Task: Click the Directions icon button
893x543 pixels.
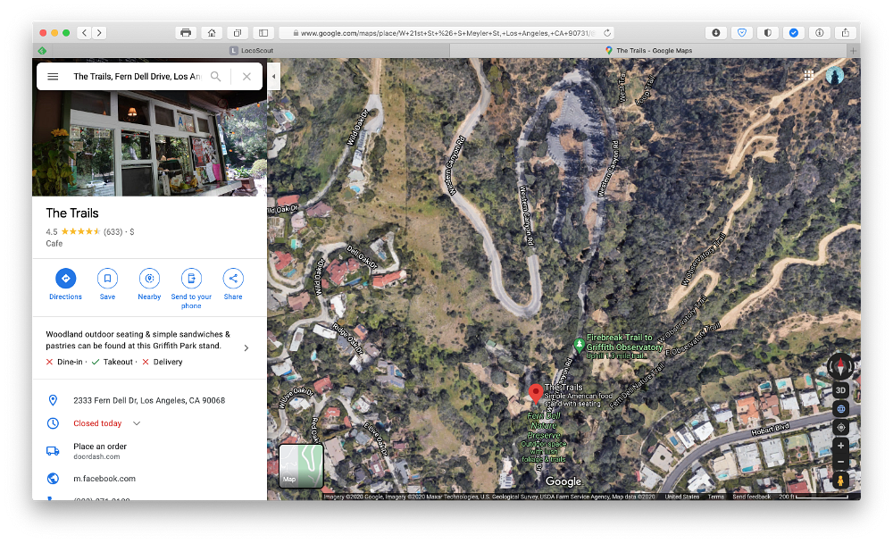Action: pos(65,279)
